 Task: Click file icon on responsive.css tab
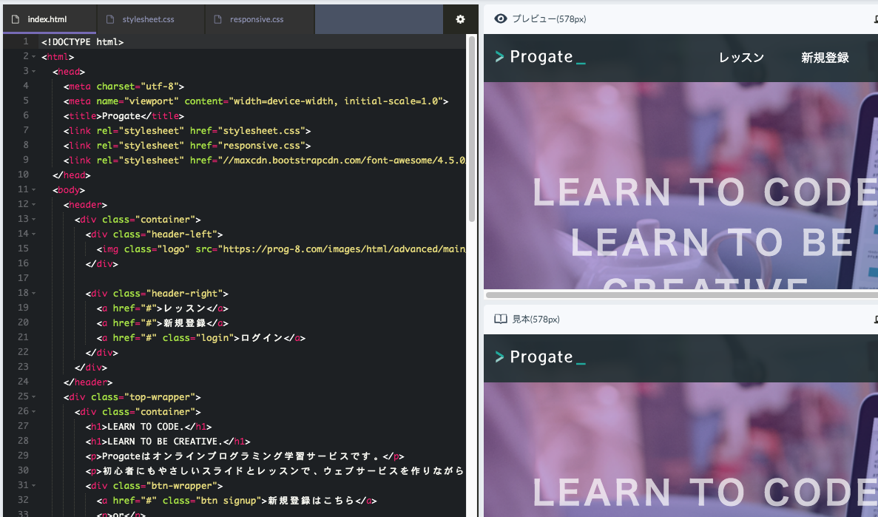pos(217,19)
